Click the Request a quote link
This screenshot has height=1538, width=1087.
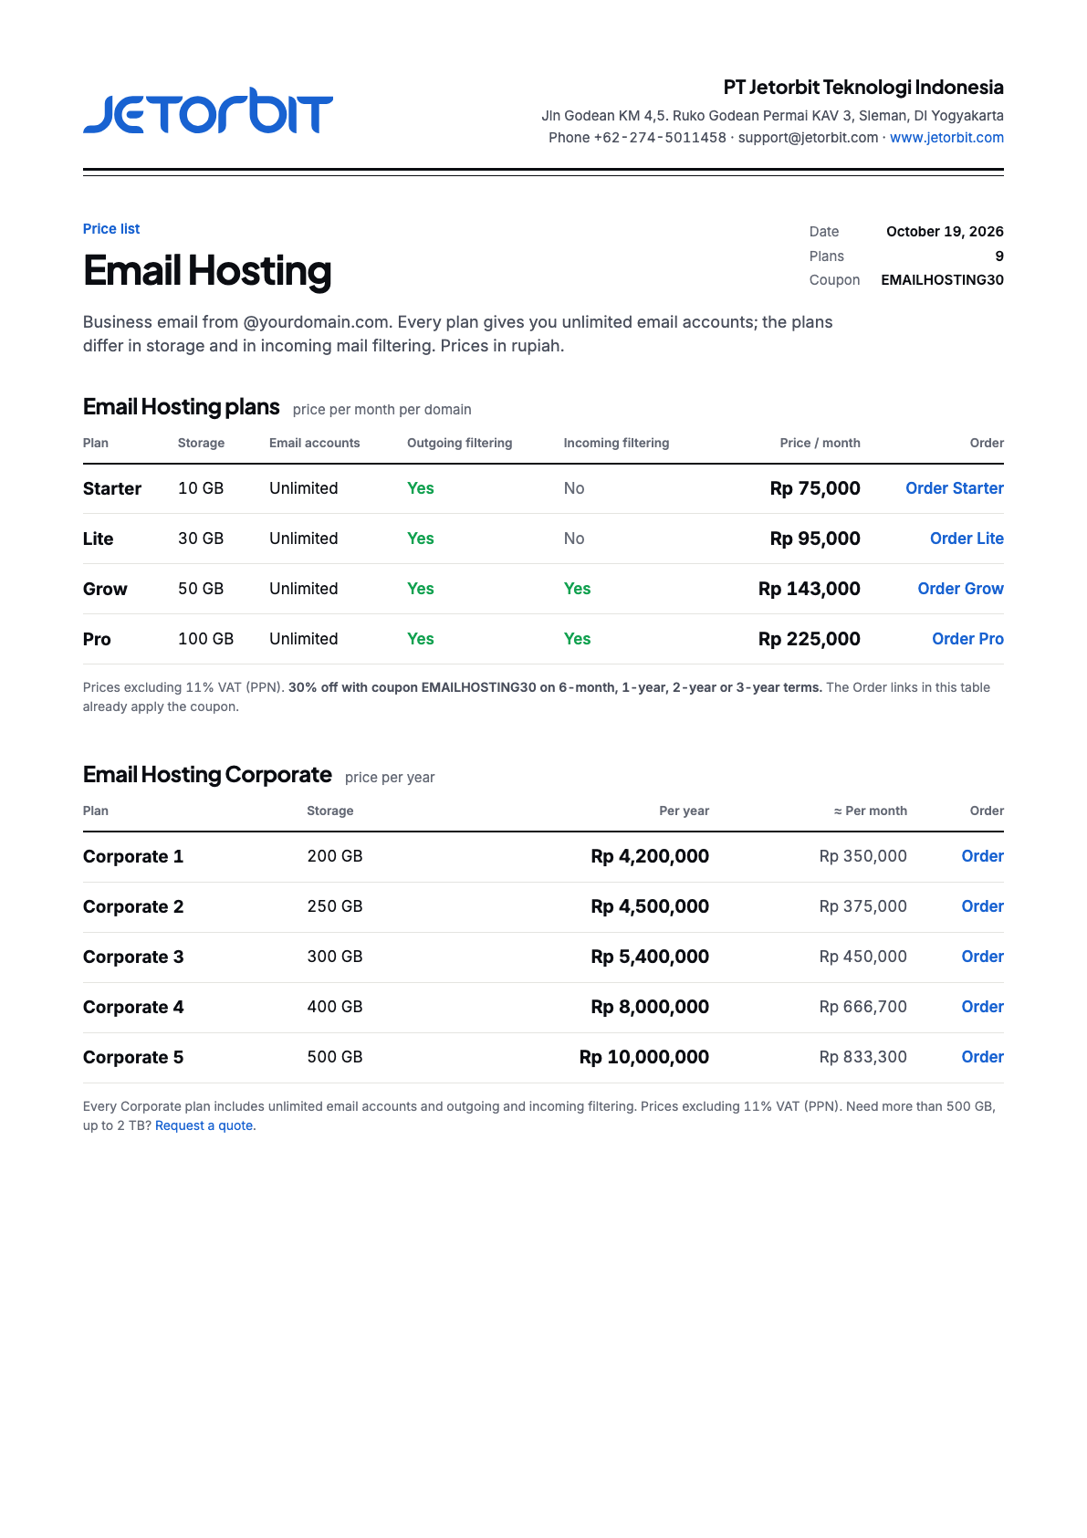tap(204, 1125)
